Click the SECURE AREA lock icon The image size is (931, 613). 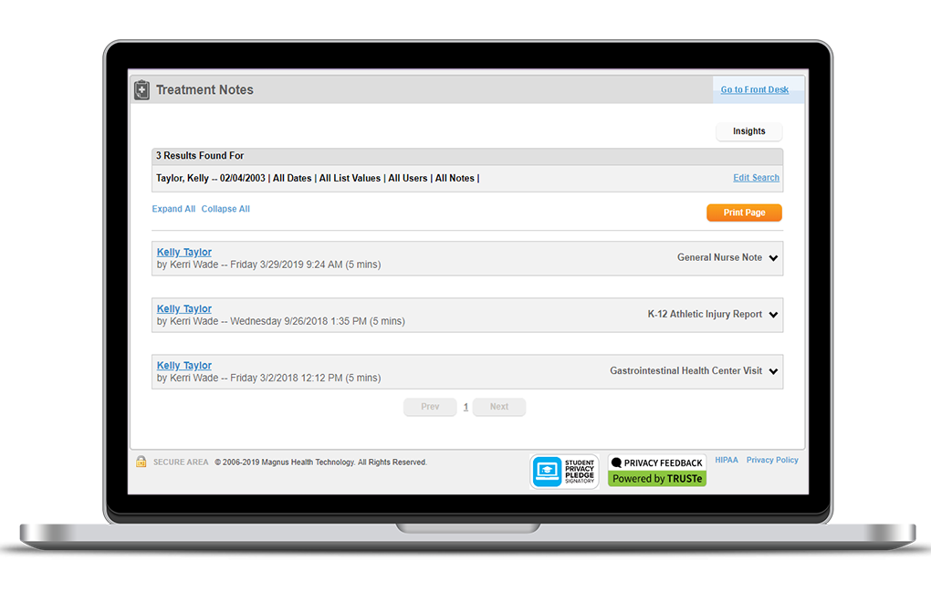[141, 462]
